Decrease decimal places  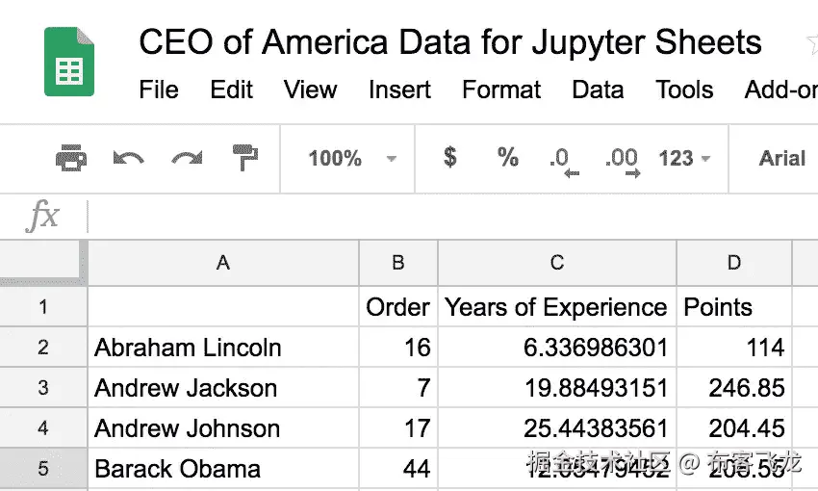[563, 160]
